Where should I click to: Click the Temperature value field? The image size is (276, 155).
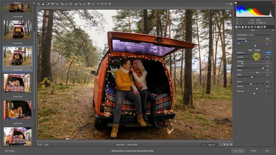point(268,39)
